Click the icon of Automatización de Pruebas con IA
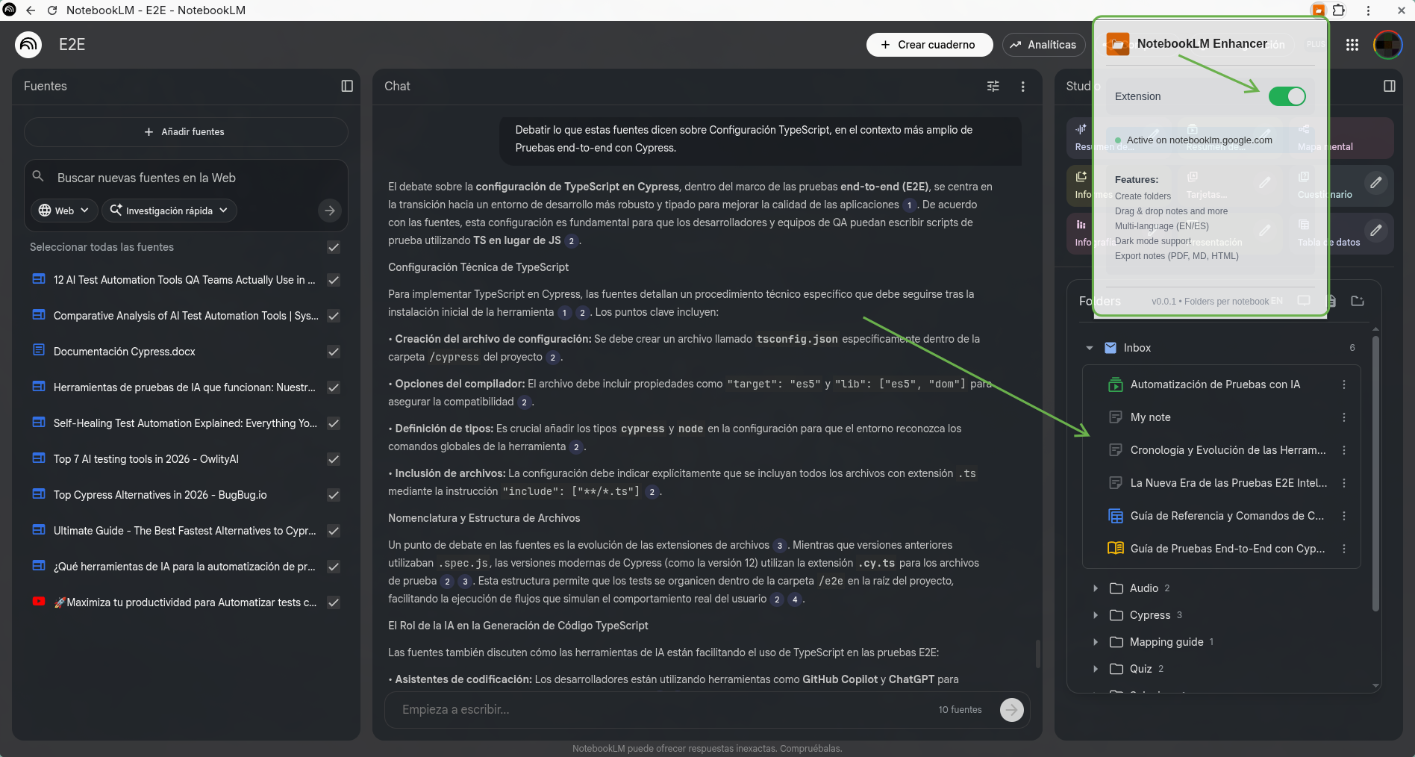The width and height of the screenshot is (1415, 757). pos(1116,384)
